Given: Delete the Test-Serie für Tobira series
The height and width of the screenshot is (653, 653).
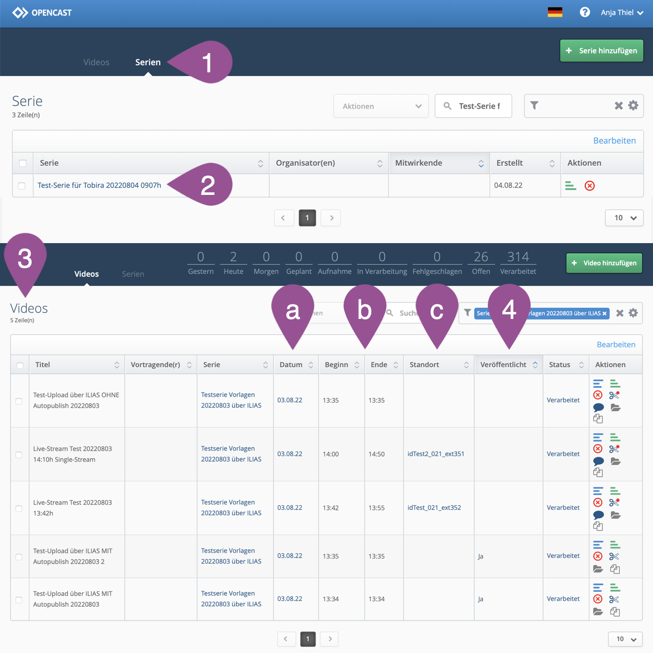Looking at the screenshot, I should tap(590, 186).
